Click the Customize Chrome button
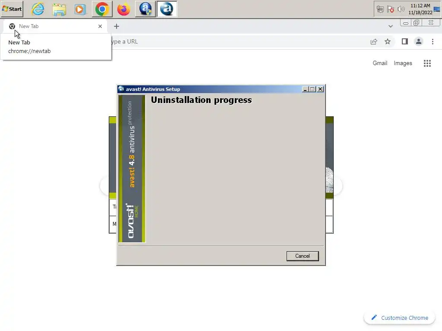 (x=400, y=318)
